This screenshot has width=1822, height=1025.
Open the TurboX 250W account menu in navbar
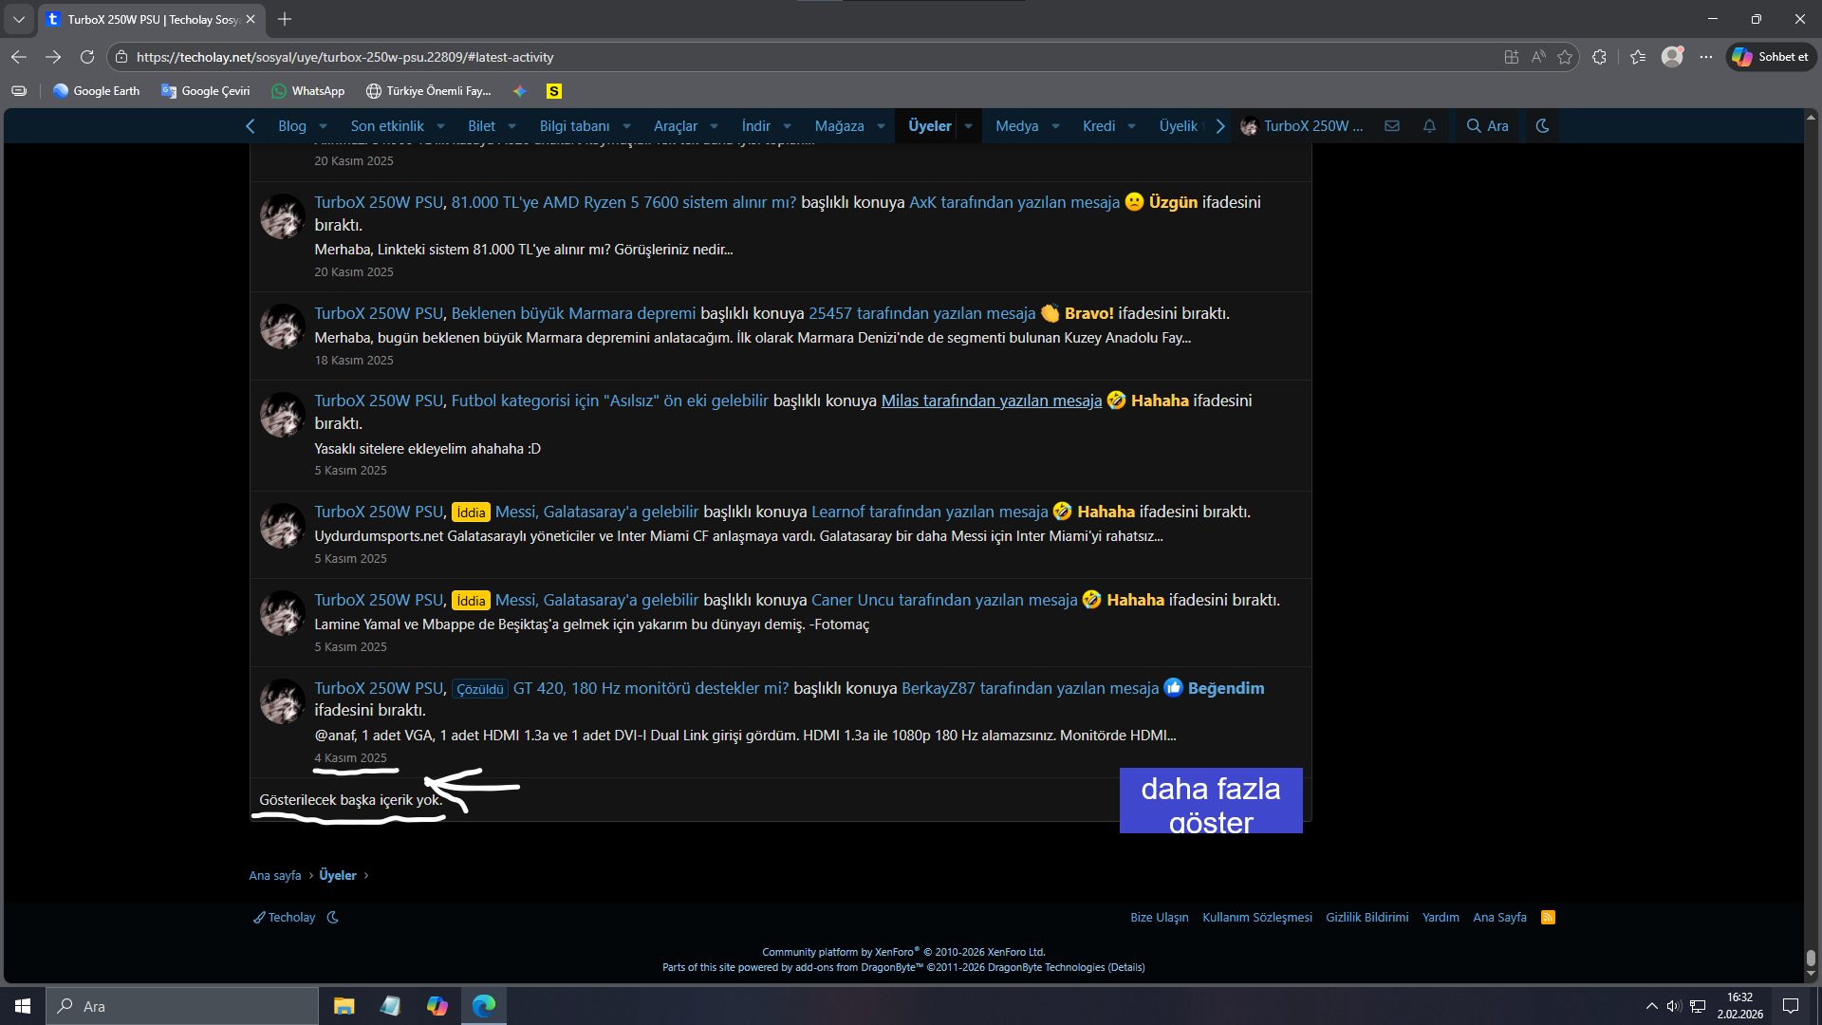(1302, 125)
